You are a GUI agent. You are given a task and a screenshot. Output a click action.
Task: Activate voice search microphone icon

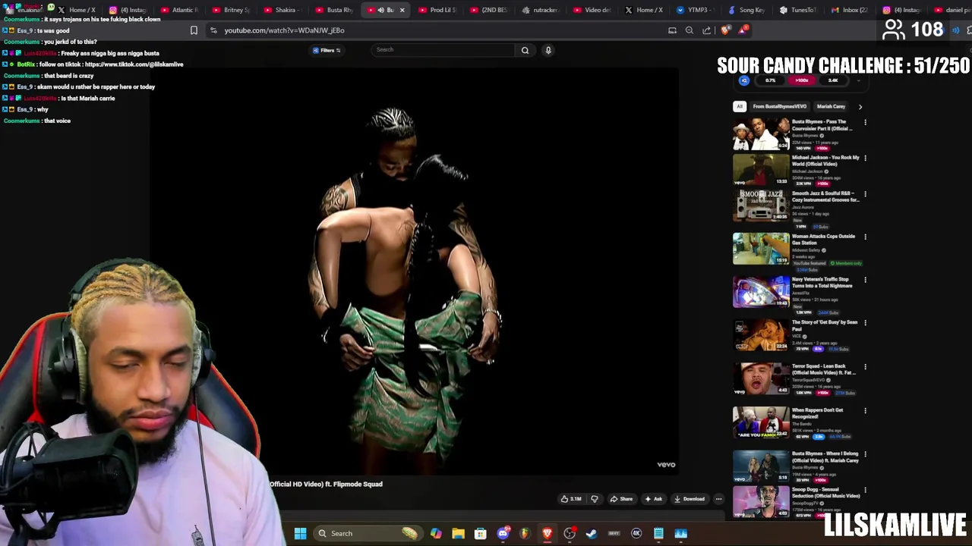click(548, 50)
